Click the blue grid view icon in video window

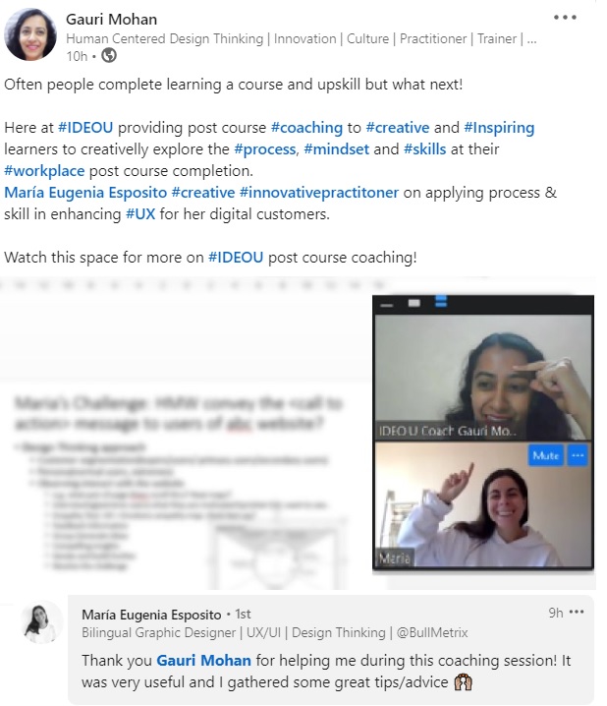pos(441,301)
